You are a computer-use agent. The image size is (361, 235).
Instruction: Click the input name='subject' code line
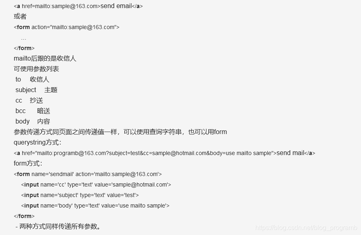pos(80,195)
